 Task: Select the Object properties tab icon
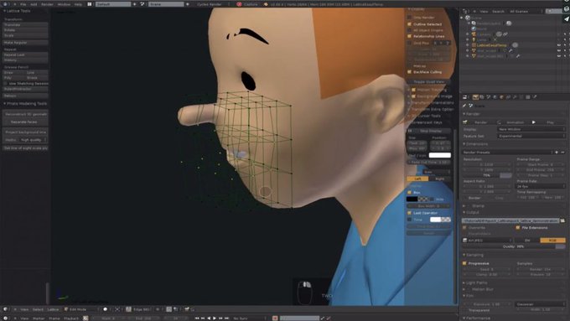click(x=501, y=97)
